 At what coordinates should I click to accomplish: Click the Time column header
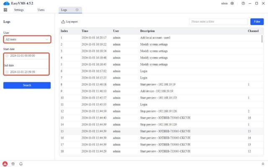tap(85, 31)
